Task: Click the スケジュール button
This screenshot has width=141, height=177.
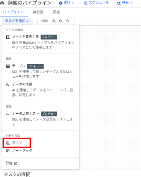Action: pyautogui.click(x=96, y=3)
